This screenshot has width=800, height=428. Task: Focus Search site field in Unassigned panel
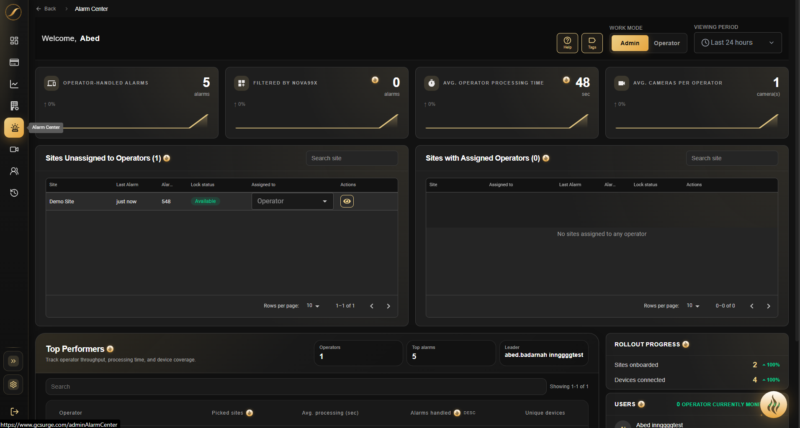pos(352,158)
